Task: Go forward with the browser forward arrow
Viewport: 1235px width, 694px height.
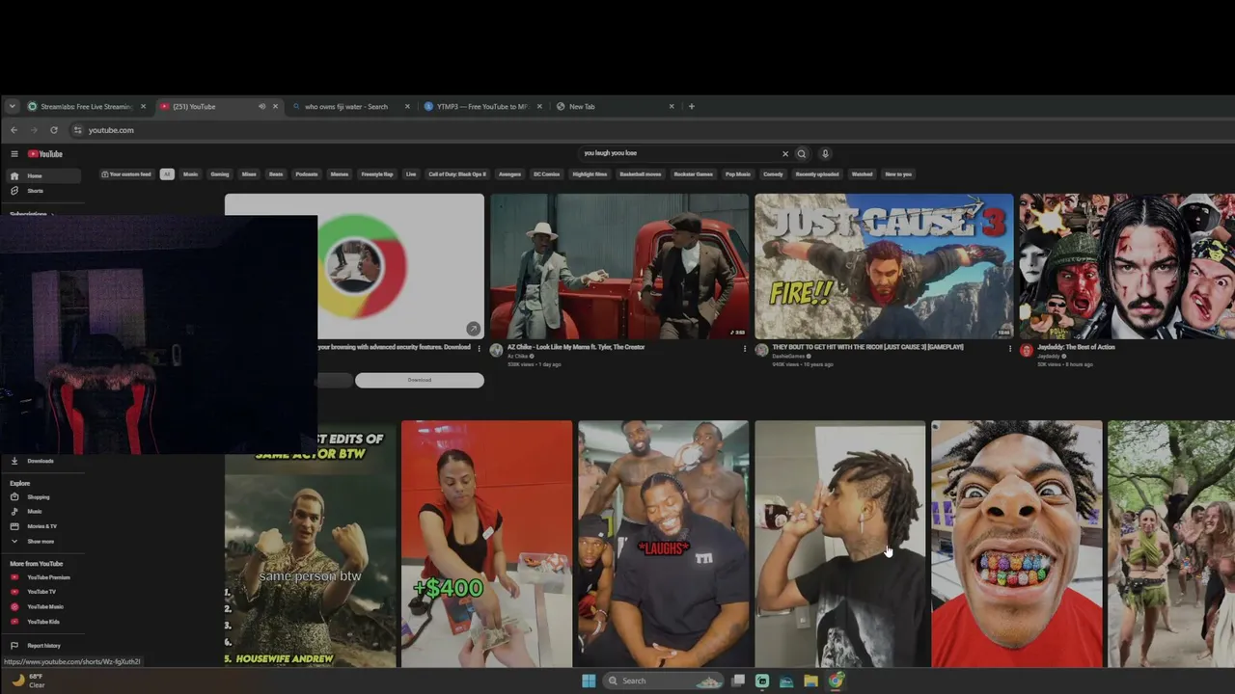Action: click(34, 130)
